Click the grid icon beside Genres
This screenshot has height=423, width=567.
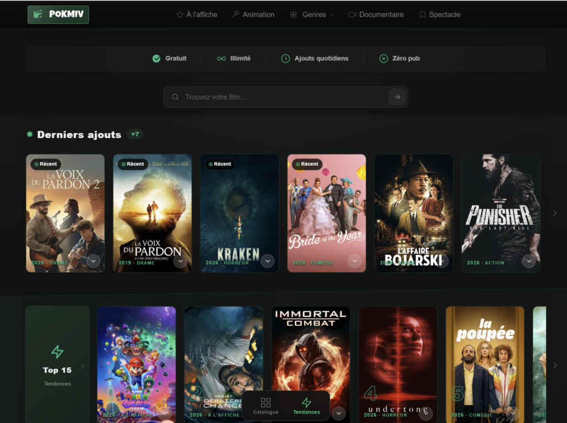pos(293,14)
